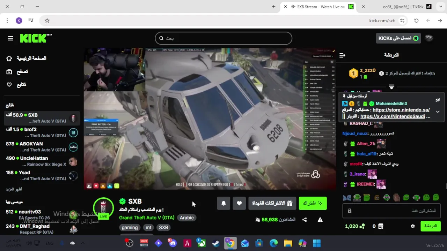
Task: Click the SXB streamer avatar with LIVE badge
Action: click(x=103, y=208)
